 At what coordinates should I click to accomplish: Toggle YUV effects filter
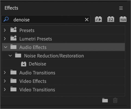tap(123, 19)
